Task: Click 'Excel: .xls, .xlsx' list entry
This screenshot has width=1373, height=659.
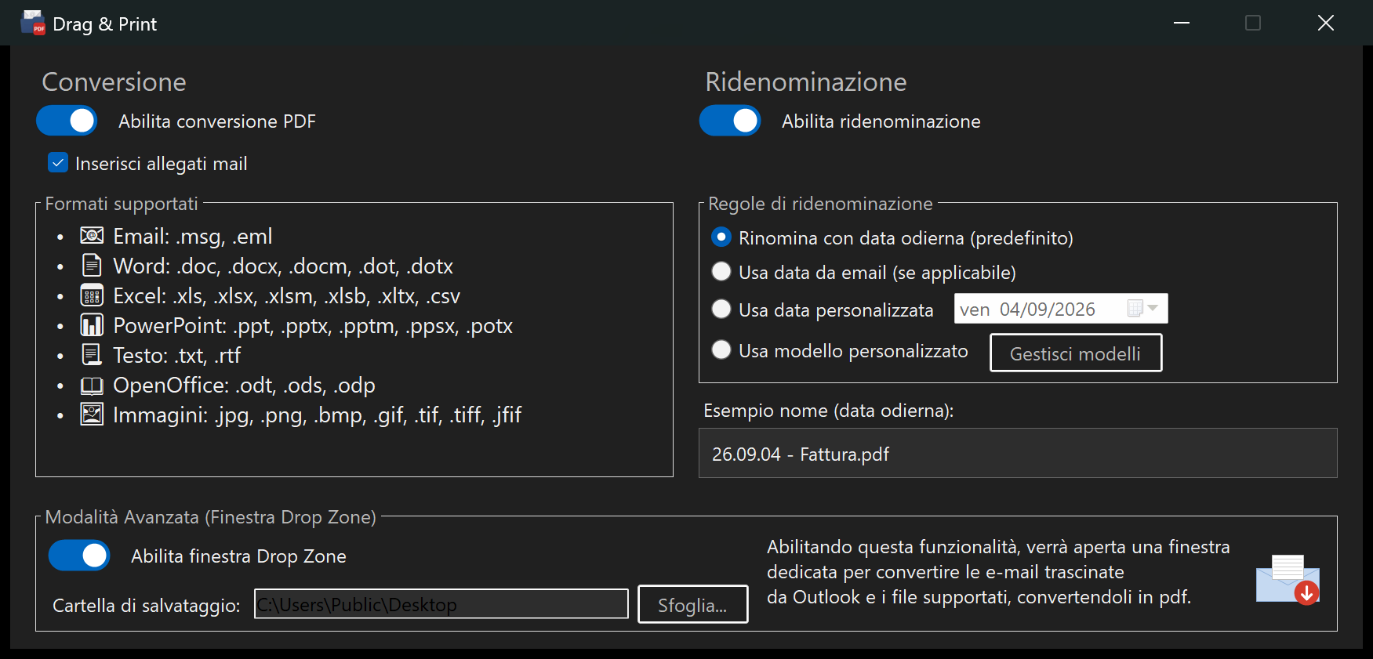Action: 287,295
